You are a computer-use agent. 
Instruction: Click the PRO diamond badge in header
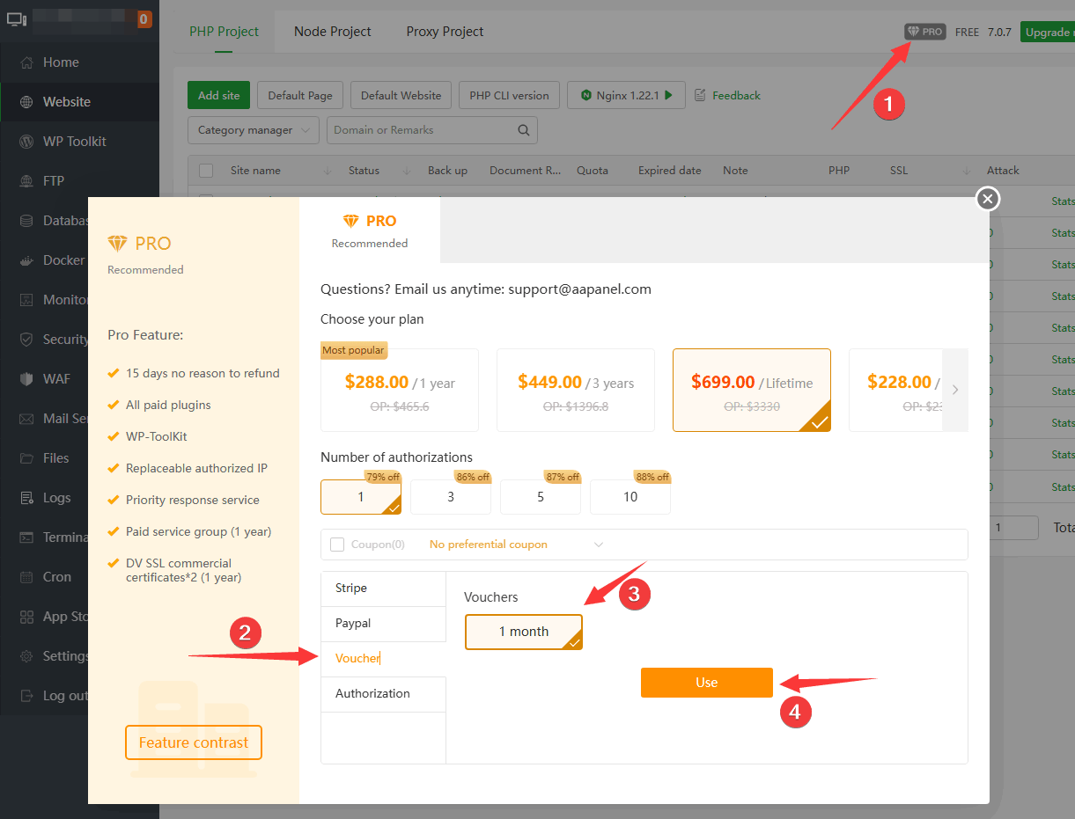[x=925, y=32]
